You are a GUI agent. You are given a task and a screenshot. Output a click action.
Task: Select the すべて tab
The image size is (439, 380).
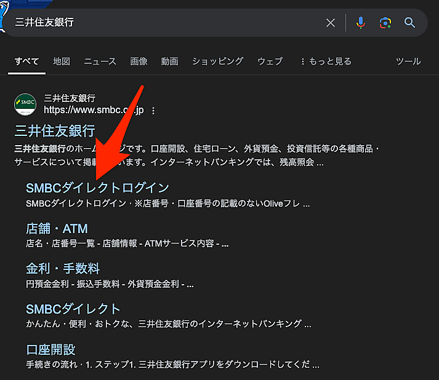pyautogui.click(x=27, y=61)
